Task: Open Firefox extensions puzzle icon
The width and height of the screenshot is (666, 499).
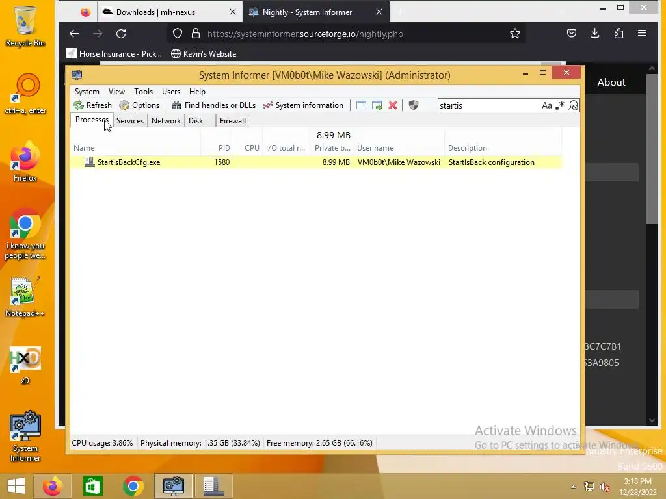Action: (x=619, y=34)
